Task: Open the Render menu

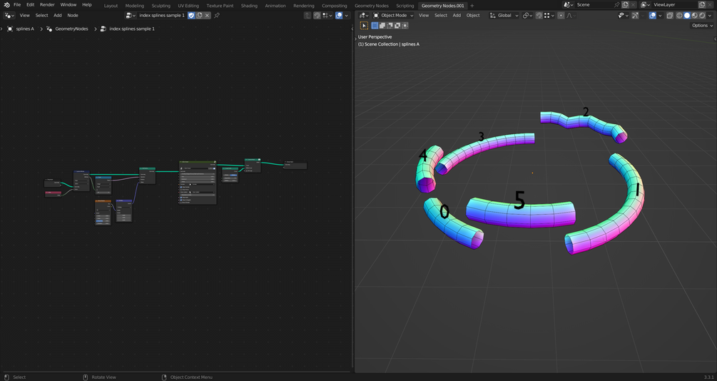Action: point(47,4)
